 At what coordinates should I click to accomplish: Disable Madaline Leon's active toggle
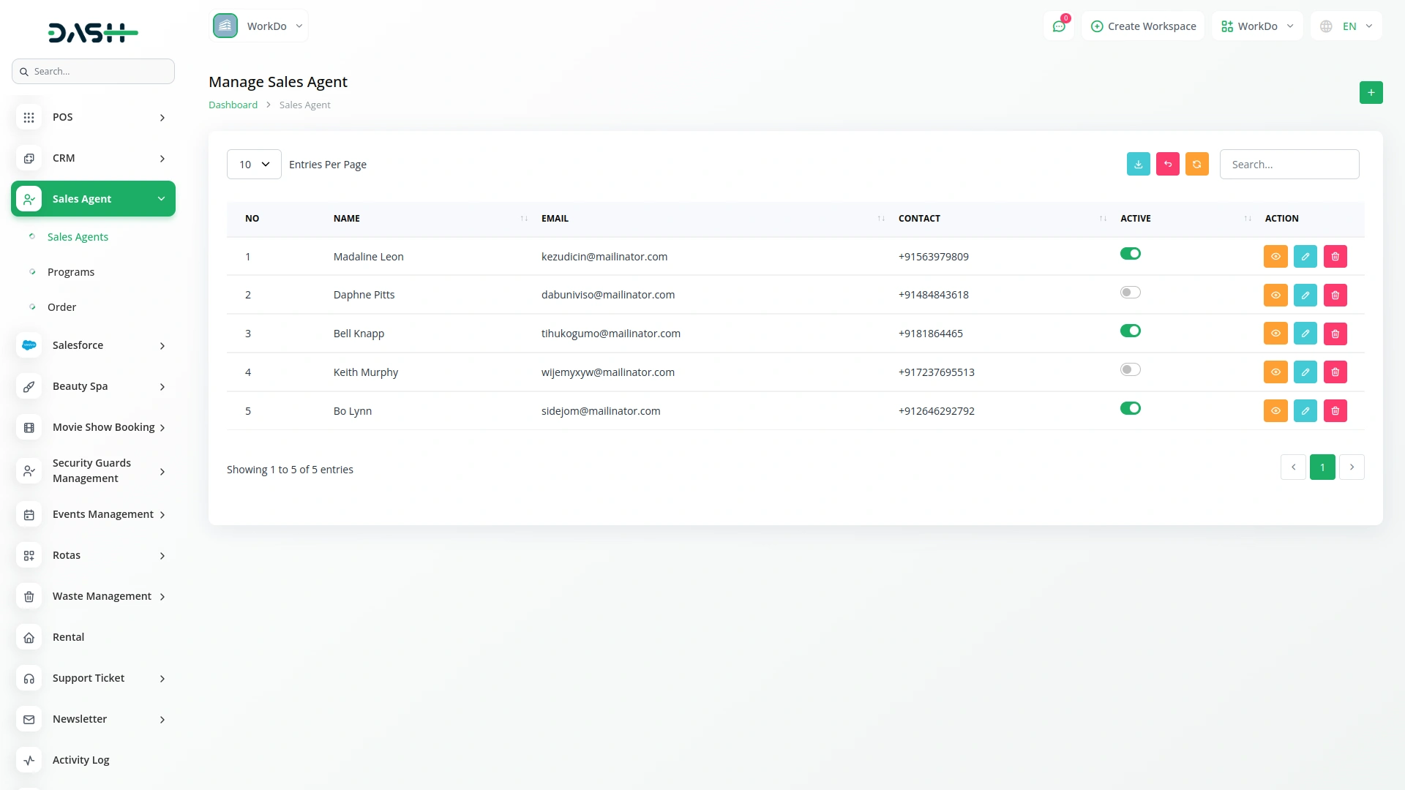point(1130,254)
